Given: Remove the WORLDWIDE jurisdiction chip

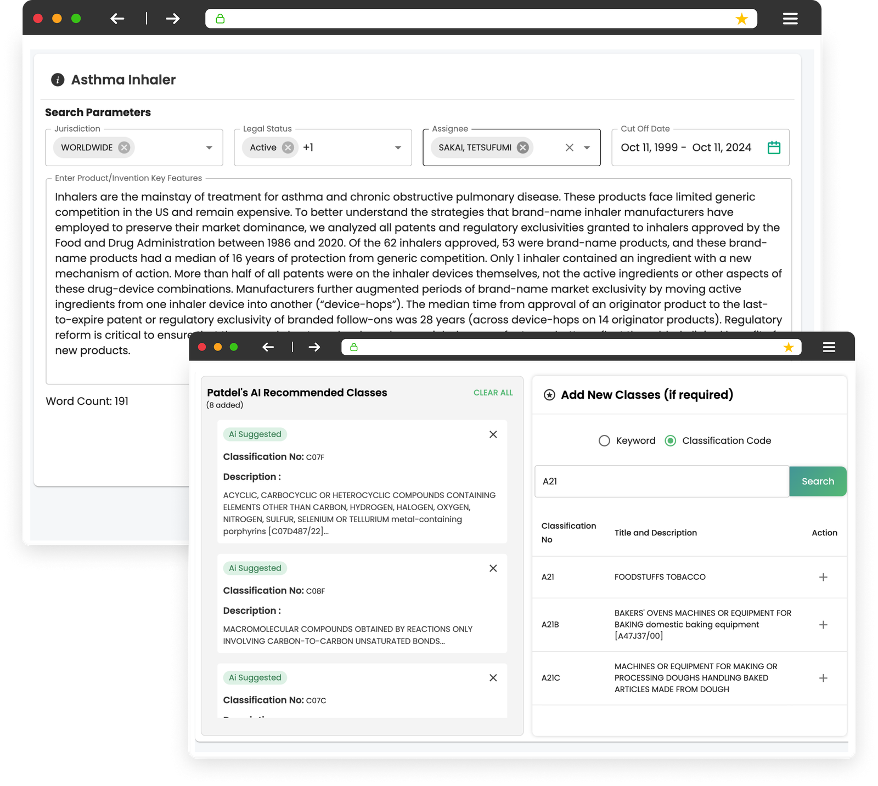Looking at the screenshot, I should pyautogui.click(x=124, y=148).
